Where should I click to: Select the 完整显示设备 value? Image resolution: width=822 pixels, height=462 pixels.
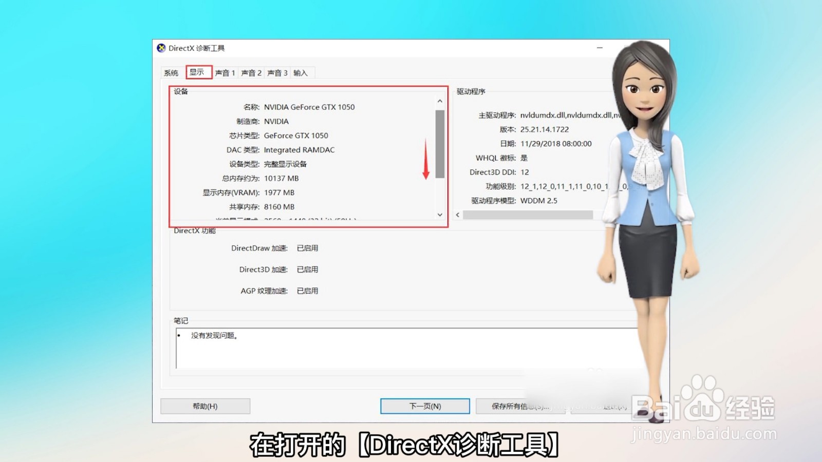click(285, 164)
